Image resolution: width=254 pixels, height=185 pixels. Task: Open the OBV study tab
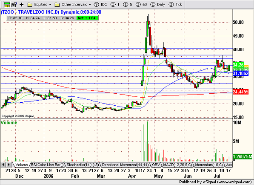point(156,165)
